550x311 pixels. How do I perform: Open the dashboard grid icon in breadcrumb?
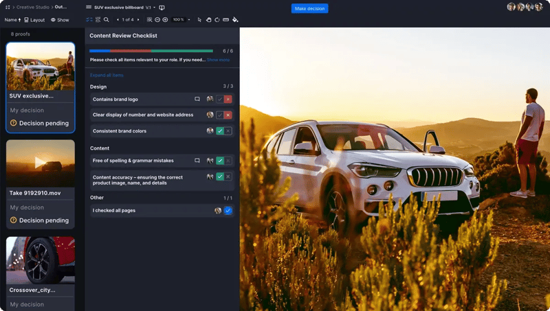coord(8,7)
